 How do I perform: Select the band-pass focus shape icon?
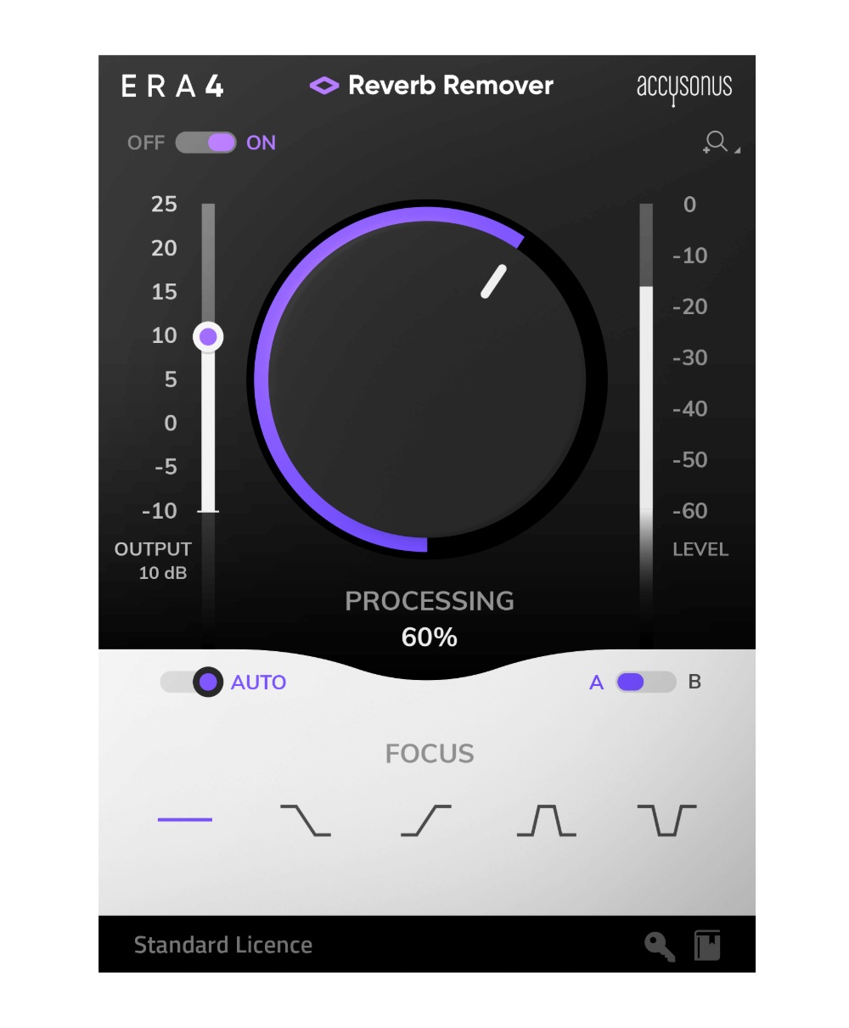(547, 820)
